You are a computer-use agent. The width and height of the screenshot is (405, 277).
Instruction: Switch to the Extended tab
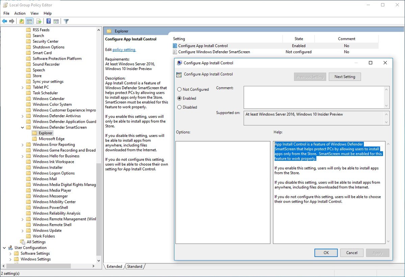[114, 267]
